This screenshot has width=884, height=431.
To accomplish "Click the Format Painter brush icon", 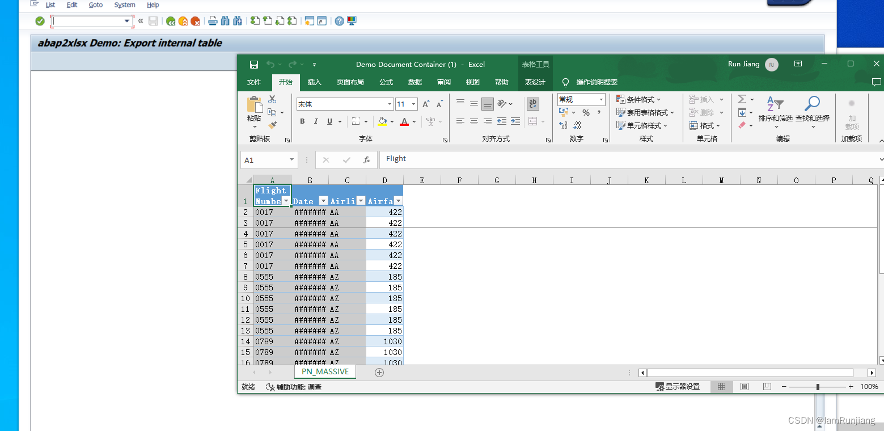I will (272, 125).
